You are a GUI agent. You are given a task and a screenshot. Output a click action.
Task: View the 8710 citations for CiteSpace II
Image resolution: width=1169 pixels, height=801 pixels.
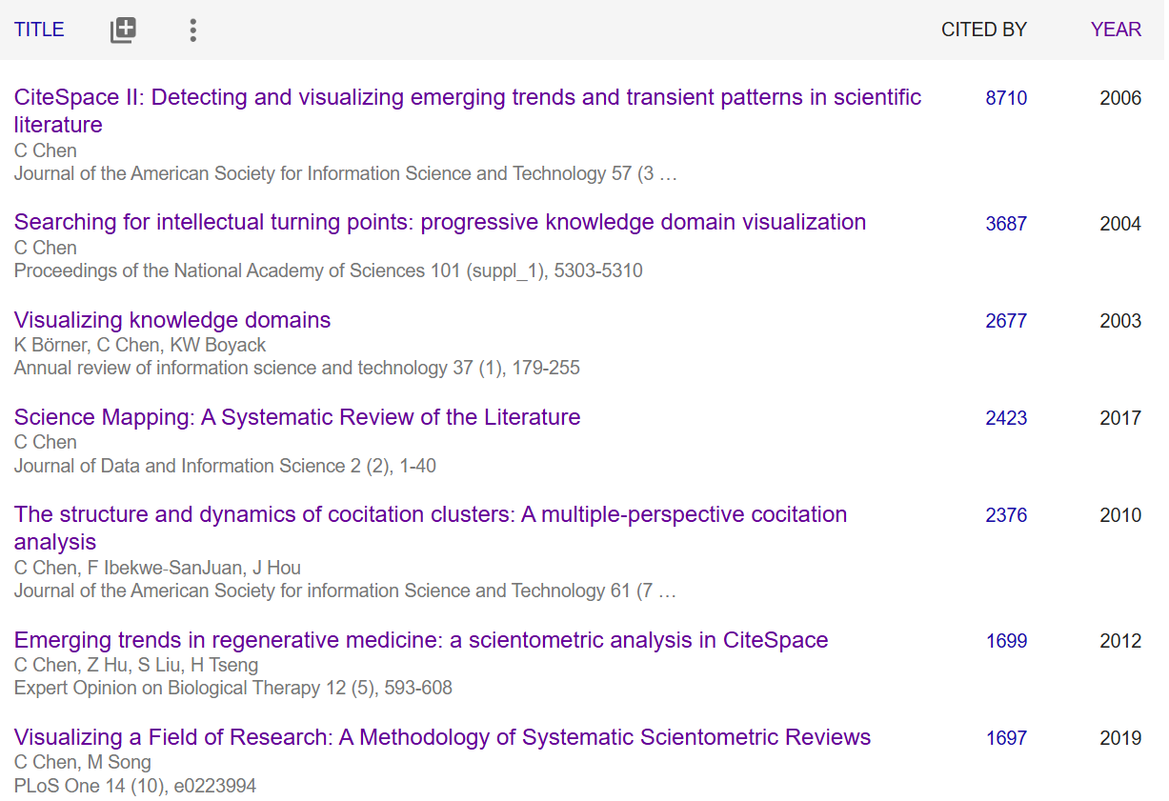[1006, 98]
